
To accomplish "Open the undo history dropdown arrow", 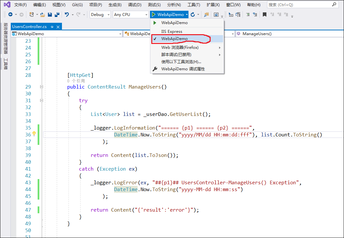I will (x=72, y=15).
